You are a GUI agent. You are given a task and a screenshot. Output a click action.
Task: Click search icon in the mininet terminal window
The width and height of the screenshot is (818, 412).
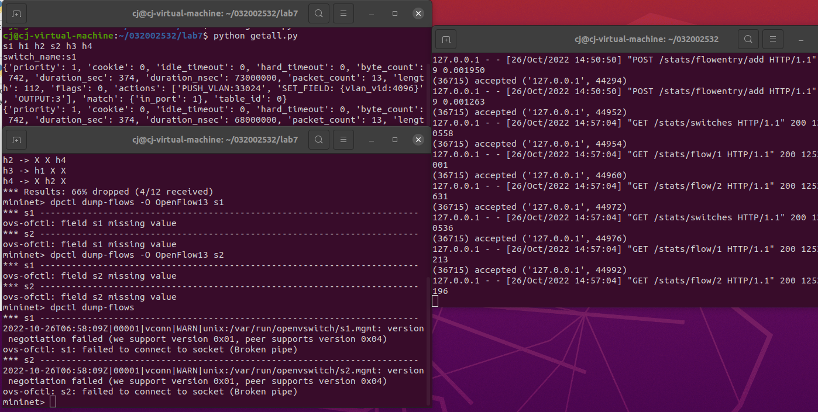[318, 140]
